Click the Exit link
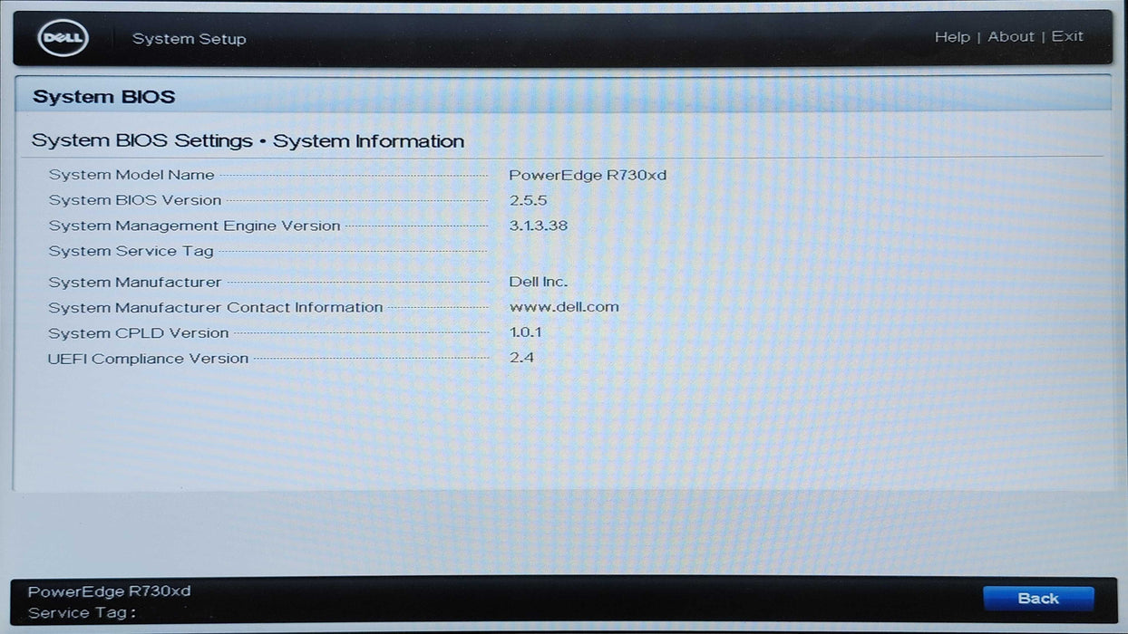Image resolution: width=1128 pixels, height=634 pixels. pos(1067,36)
